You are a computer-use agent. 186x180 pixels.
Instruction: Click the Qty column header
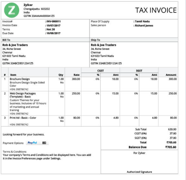(x=61, y=75)
